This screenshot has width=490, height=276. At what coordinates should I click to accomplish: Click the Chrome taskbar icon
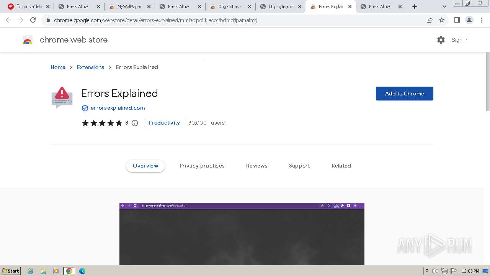pos(69,271)
